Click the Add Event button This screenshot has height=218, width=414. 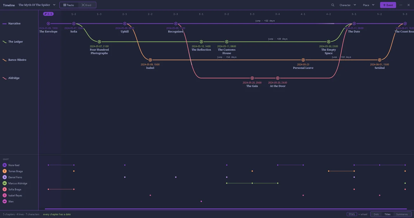tap(388, 5)
